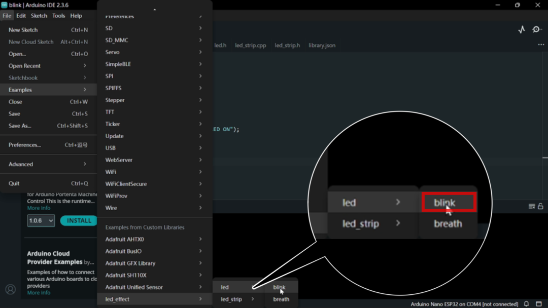
Task: Open the 1.0.6 version dropdown
Action: click(x=41, y=221)
